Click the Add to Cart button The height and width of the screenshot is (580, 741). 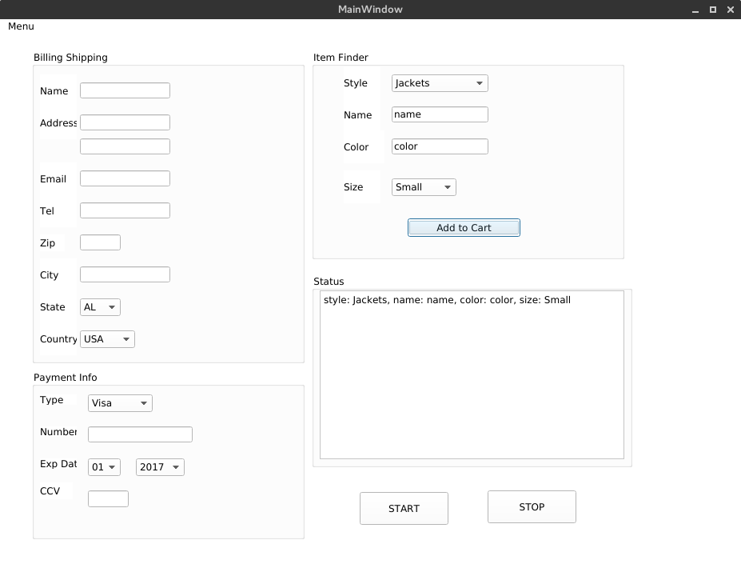[x=464, y=227]
